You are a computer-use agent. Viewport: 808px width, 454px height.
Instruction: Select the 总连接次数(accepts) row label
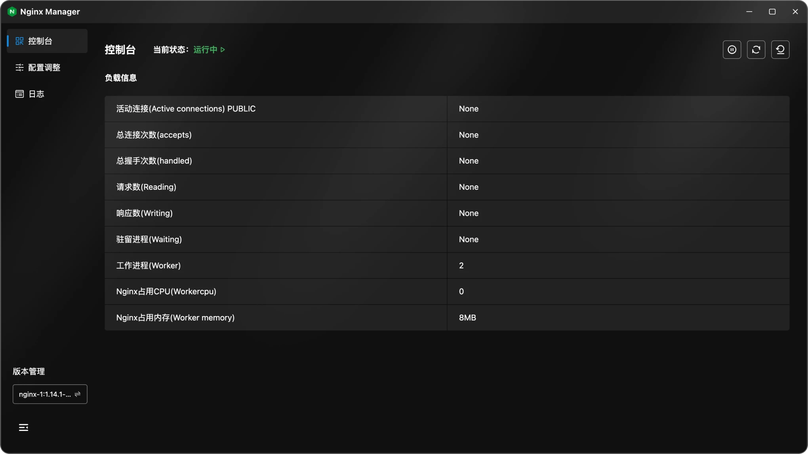pos(154,135)
